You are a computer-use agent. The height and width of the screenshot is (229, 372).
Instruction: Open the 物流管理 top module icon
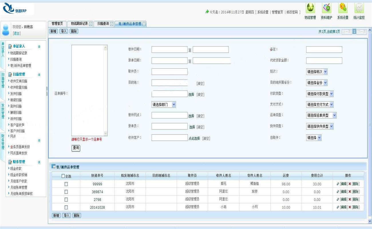point(310,8)
